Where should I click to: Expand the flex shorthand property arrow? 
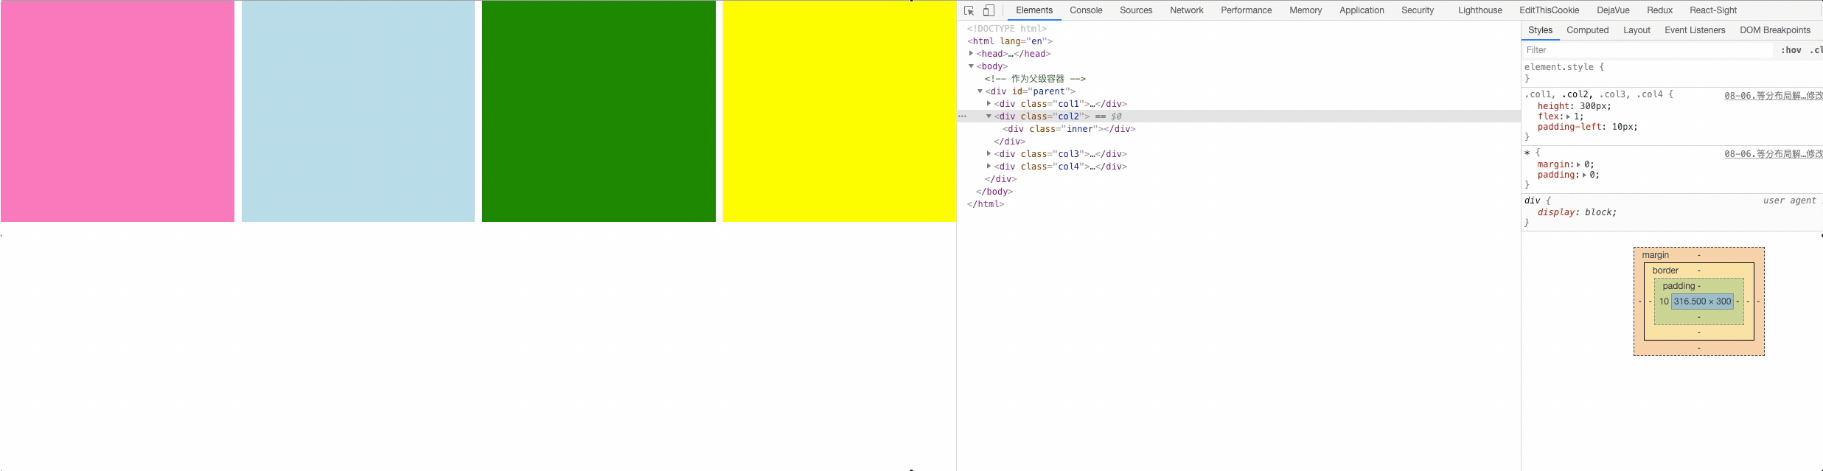(x=1568, y=116)
